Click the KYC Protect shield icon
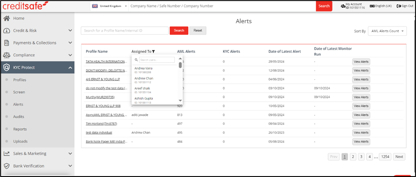Screen dimensions: 416x177 (7, 67)
